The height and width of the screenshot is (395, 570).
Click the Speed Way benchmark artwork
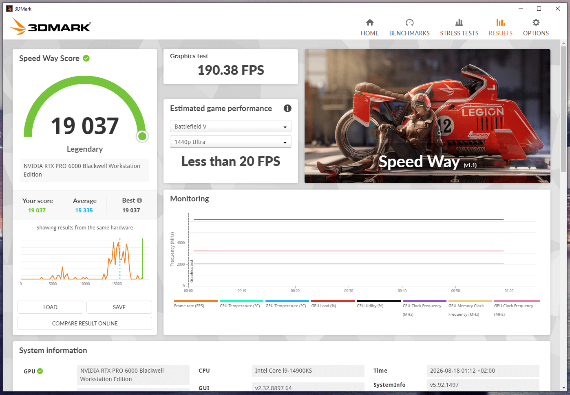pyautogui.click(x=427, y=116)
